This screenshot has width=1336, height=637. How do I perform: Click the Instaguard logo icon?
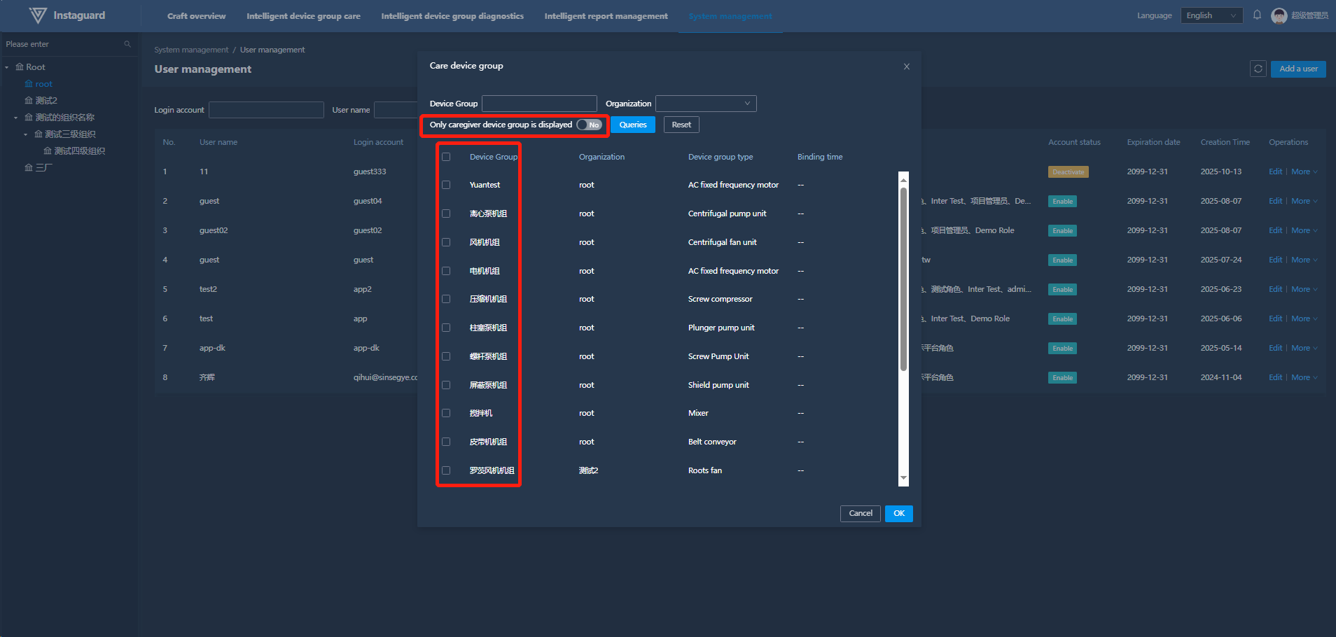click(x=38, y=15)
